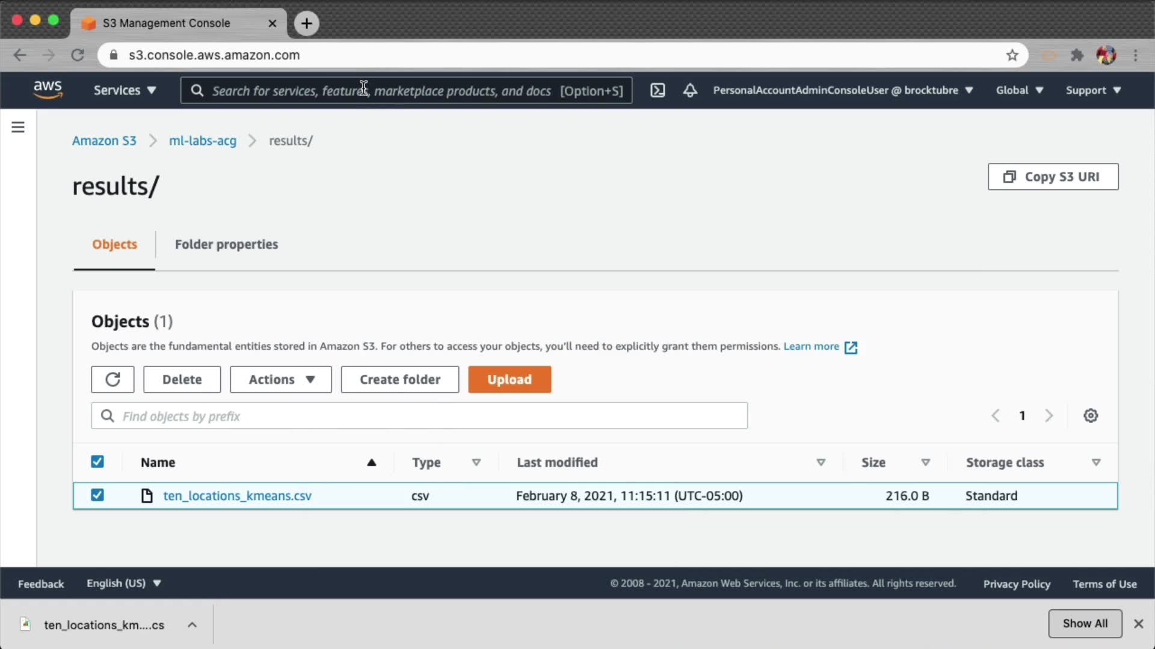Viewport: 1155px width, 649px height.
Task: Deselect ten_locations_kmeans.csv row checkbox
Action: (x=97, y=495)
